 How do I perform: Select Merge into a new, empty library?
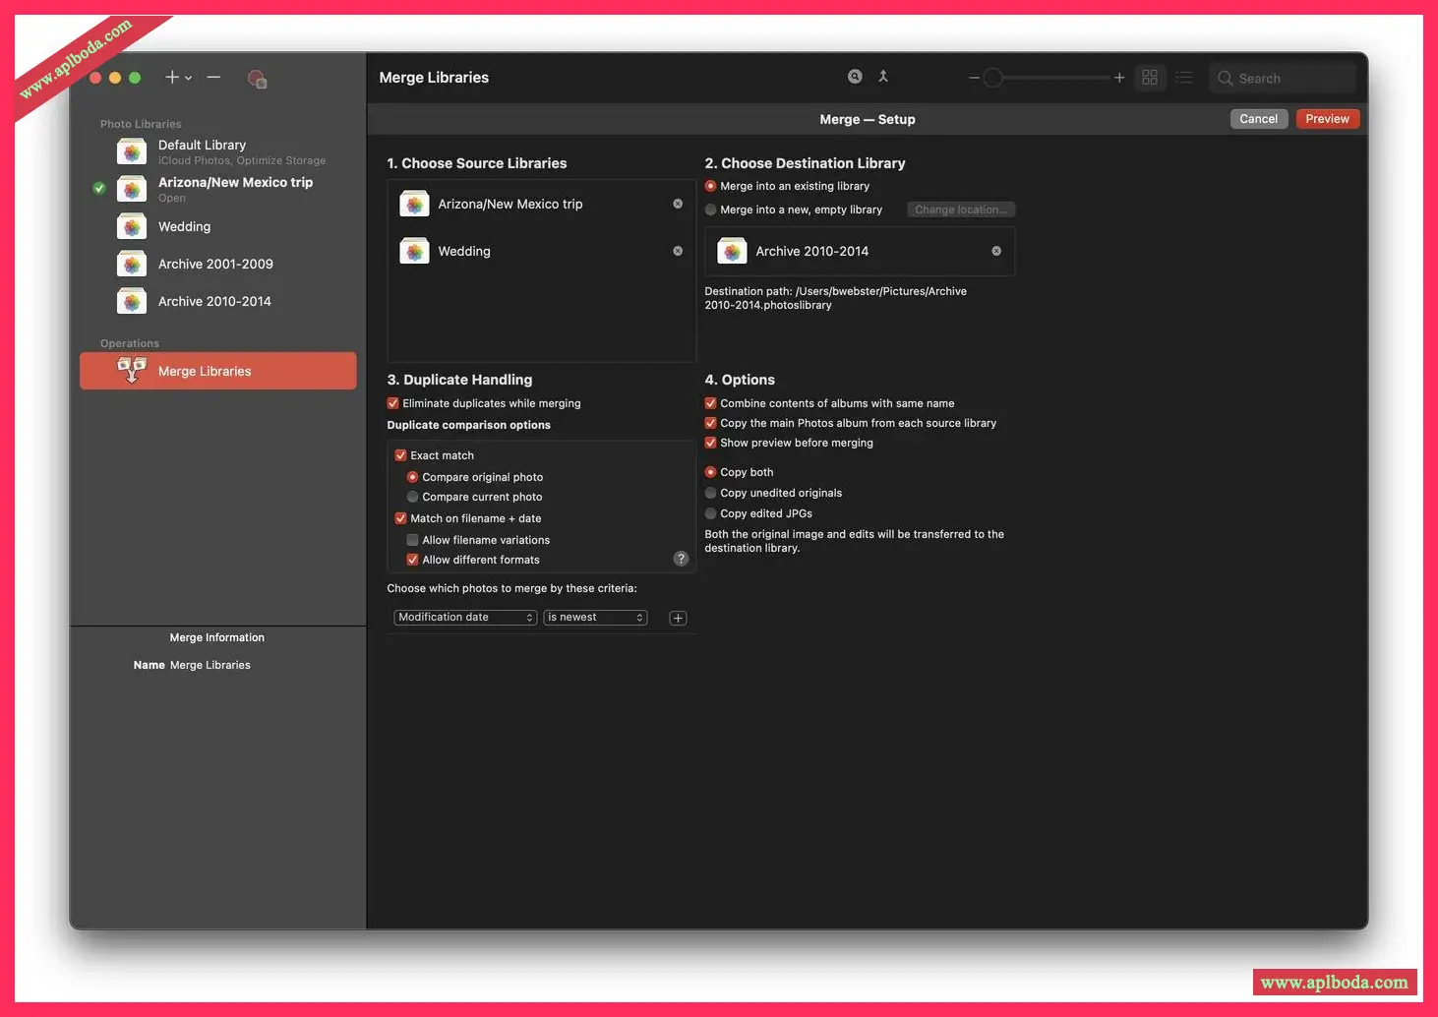[x=710, y=209]
